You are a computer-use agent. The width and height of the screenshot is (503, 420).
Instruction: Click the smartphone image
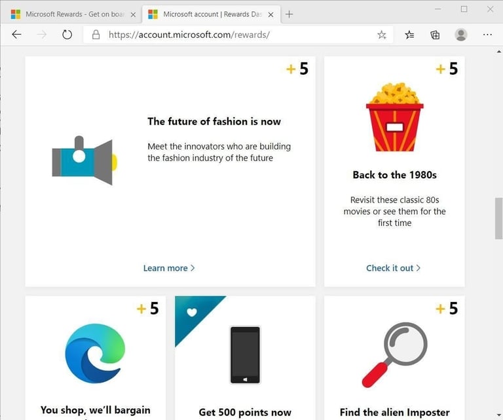click(245, 354)
